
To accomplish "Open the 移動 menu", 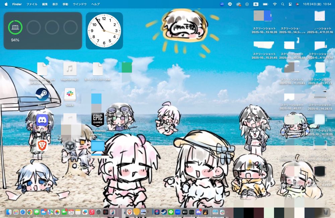I will click(65, 4).
